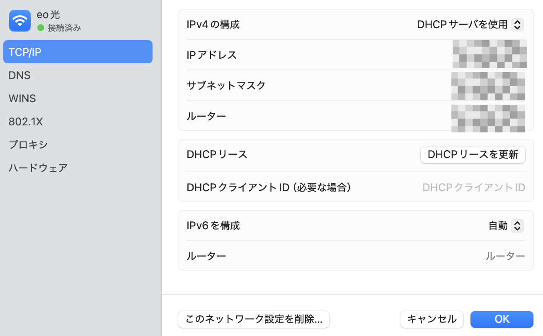Click the blue Wi-Fi network icon
The width and height of the screenshot is (543, 336).
coord(20,21)
